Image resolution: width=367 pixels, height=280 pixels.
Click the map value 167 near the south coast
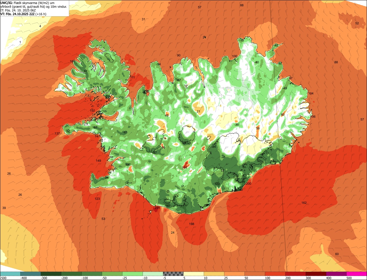click(x=168, y=206)
